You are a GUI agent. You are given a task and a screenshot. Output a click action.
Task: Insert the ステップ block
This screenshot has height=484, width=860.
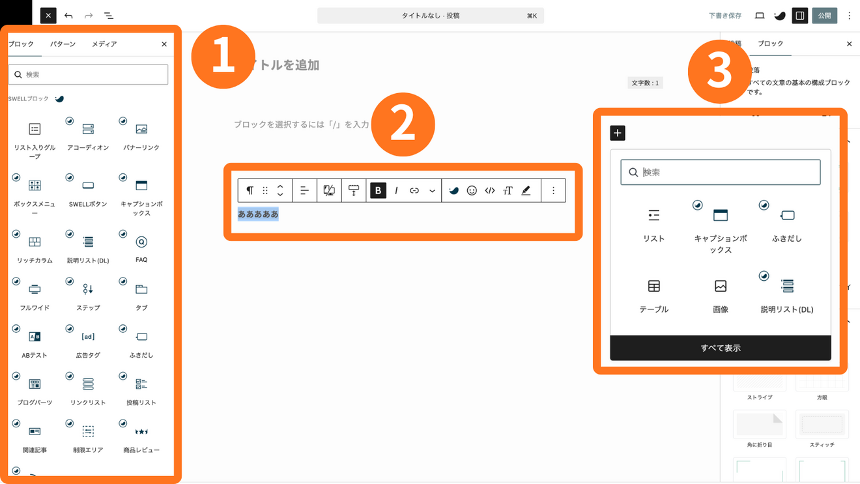pyautogui.click(x=88, y=296)
